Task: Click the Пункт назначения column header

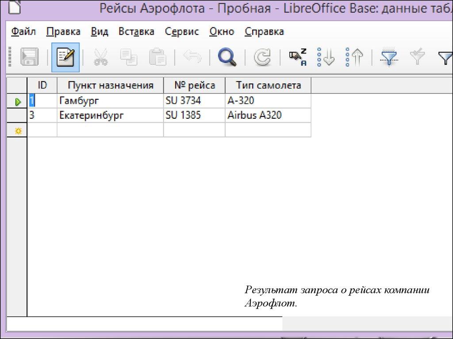Action: point(110,85)
